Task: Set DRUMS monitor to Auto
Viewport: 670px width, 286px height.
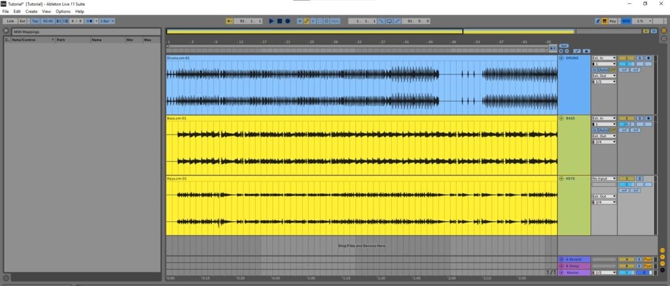Action: (x=603, y=70)
